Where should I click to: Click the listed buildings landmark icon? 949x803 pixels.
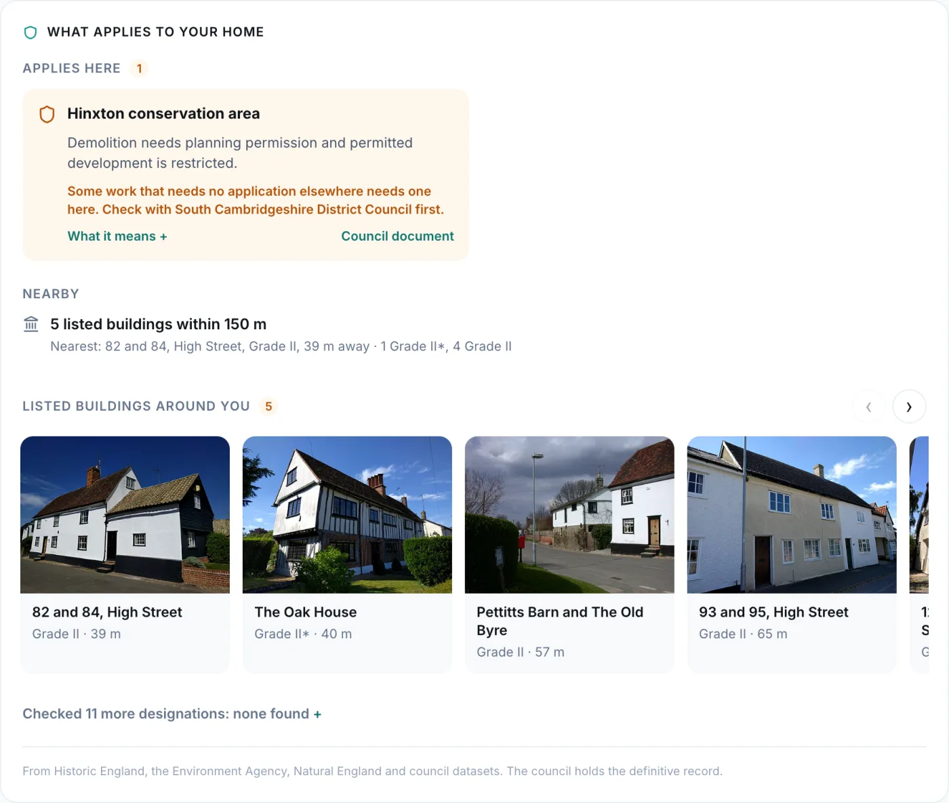(31, 324)
